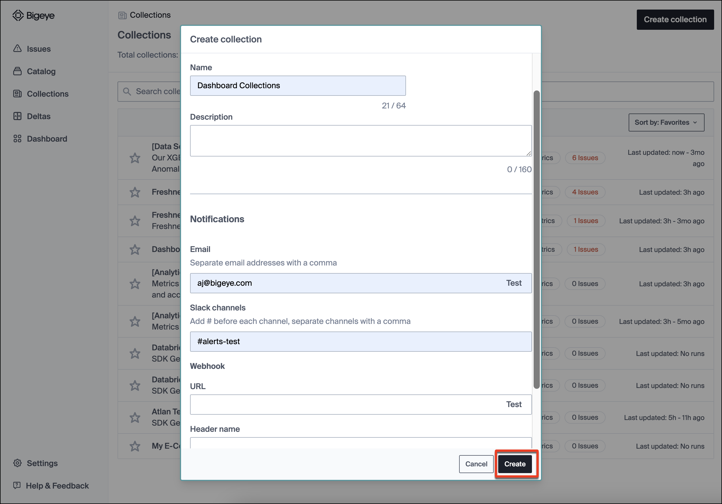Expand Sort by: Favorites dropdown
The width and height of the screenshot is (722, 504).
pos(666,122)
